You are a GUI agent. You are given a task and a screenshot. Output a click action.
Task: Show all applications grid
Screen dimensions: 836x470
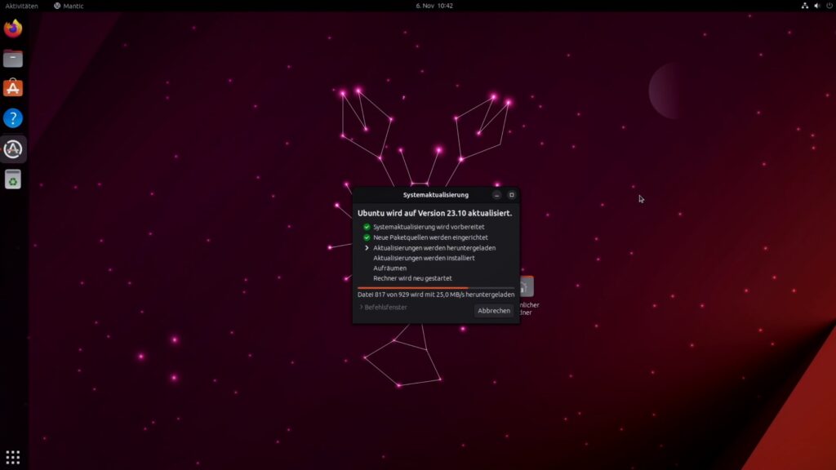point(13,457)
